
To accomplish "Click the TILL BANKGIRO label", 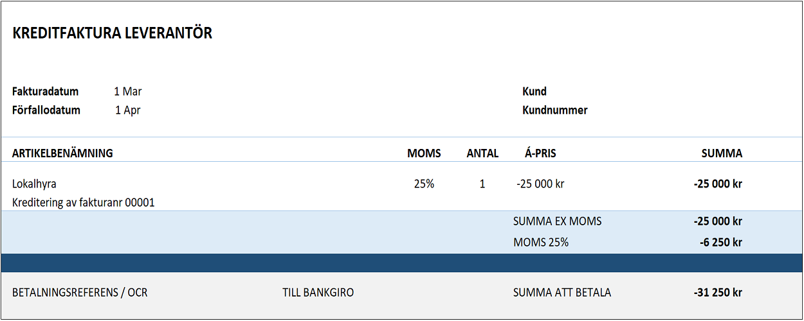I will pyautogui.click(x=318, y=293).
